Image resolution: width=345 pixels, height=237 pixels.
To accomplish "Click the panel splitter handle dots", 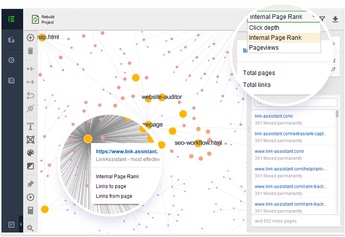I will pos(249,129).
